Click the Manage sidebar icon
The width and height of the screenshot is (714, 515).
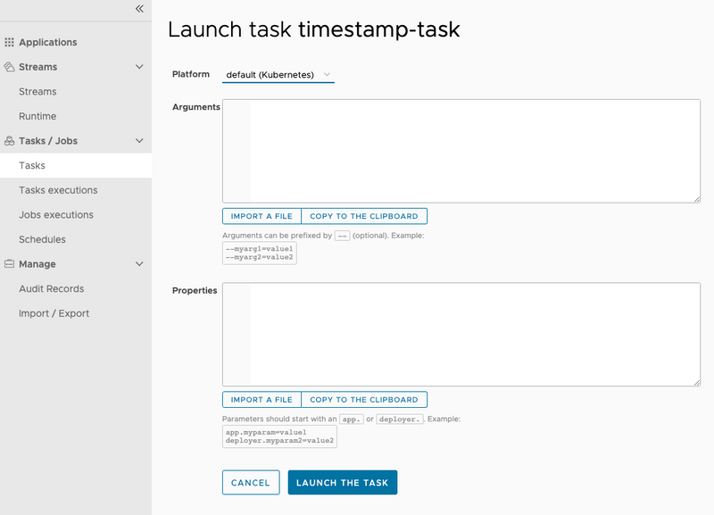pyautogui.click(x=8, y=263)
